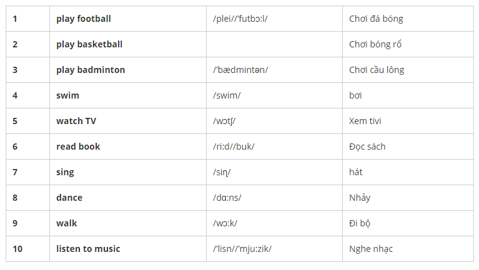Select the word 'swim' in bold

click(x=67, y=95)
